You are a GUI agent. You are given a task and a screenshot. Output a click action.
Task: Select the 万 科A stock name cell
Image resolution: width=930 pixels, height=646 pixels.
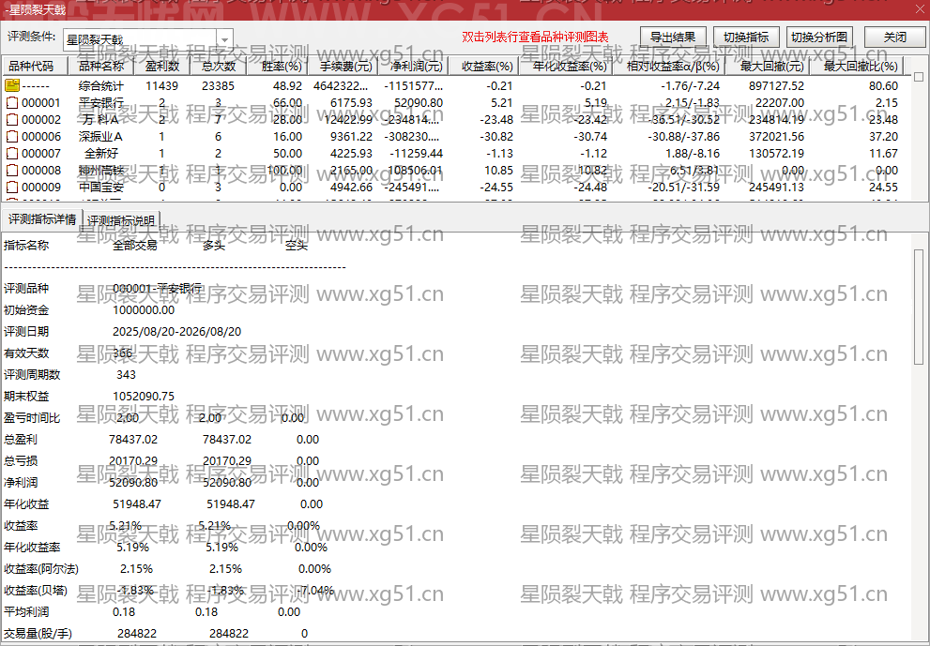(100, 120)
